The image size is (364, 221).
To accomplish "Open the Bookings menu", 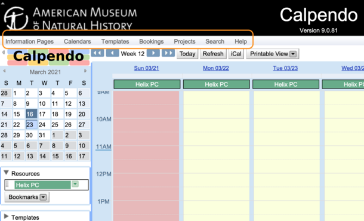I will [x=152, y=41].
